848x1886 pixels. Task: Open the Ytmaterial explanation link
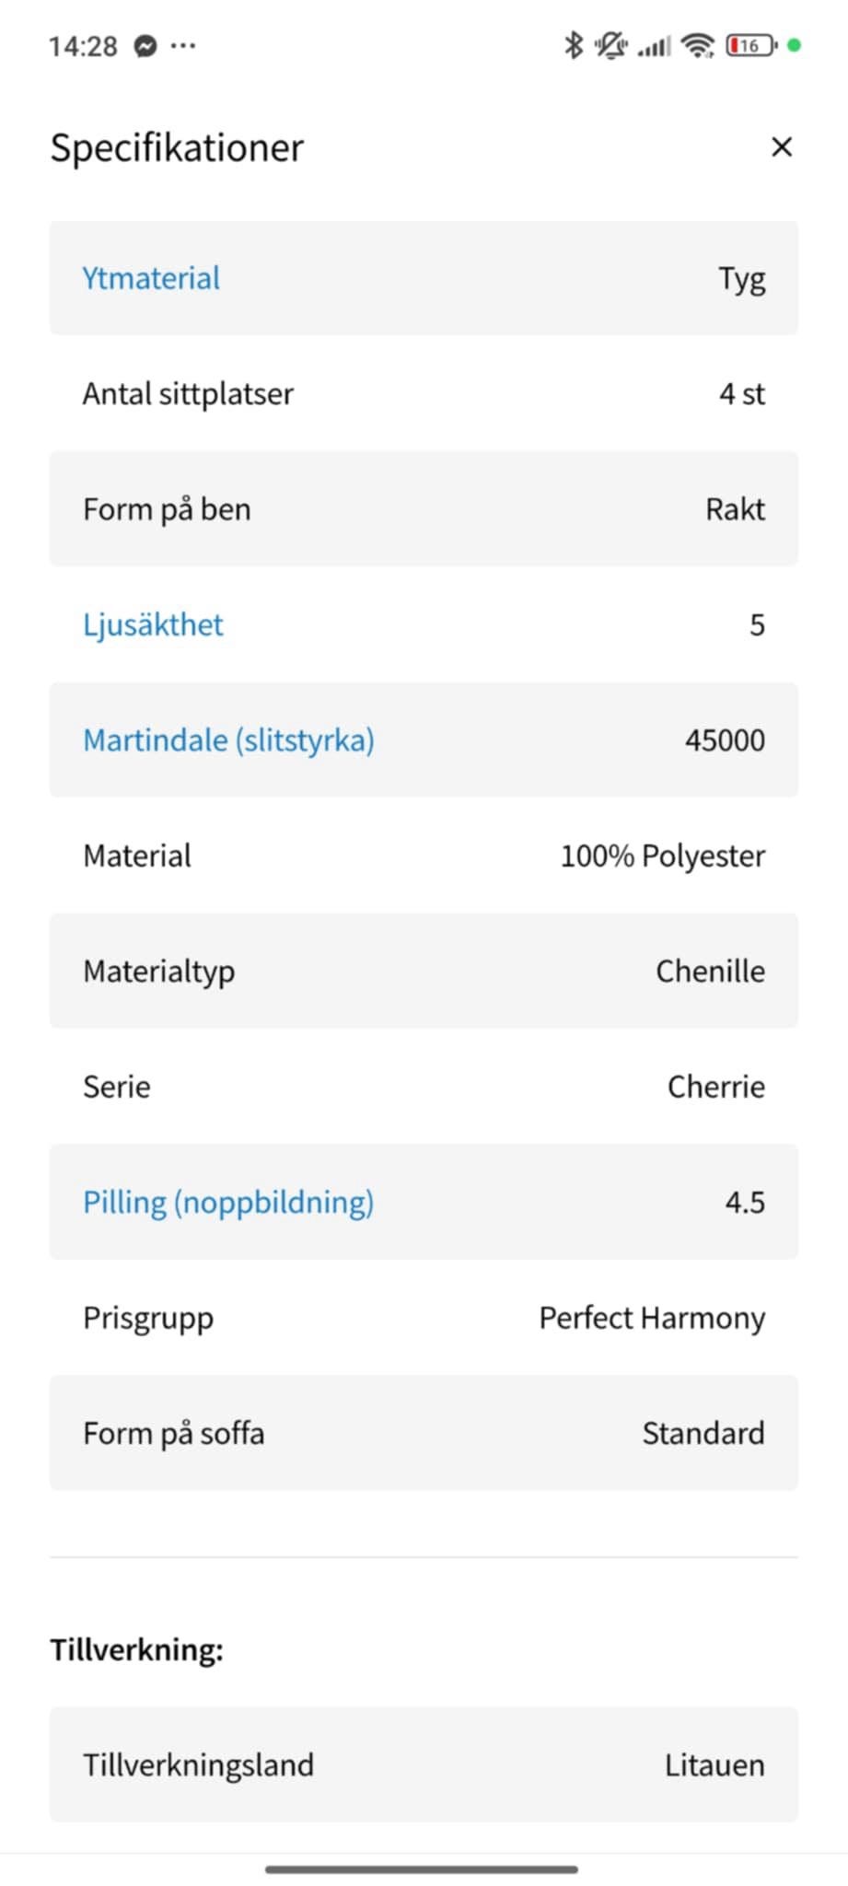click(x=151, y=278)
